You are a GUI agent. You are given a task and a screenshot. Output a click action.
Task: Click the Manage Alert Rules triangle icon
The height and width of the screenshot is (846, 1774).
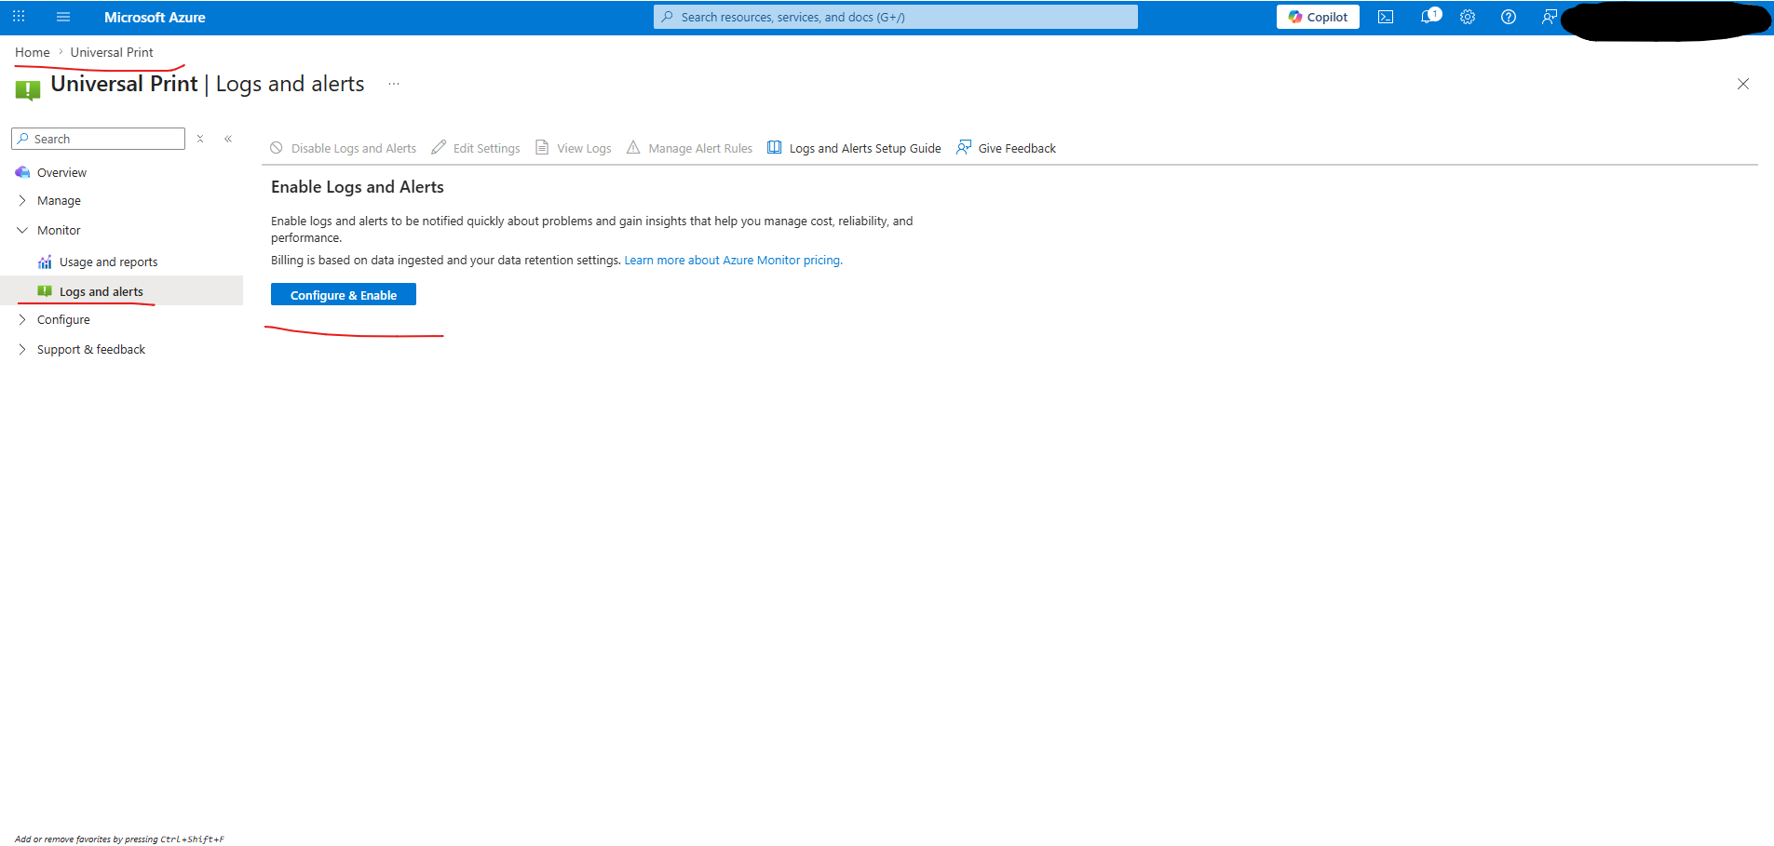[633, 147]
